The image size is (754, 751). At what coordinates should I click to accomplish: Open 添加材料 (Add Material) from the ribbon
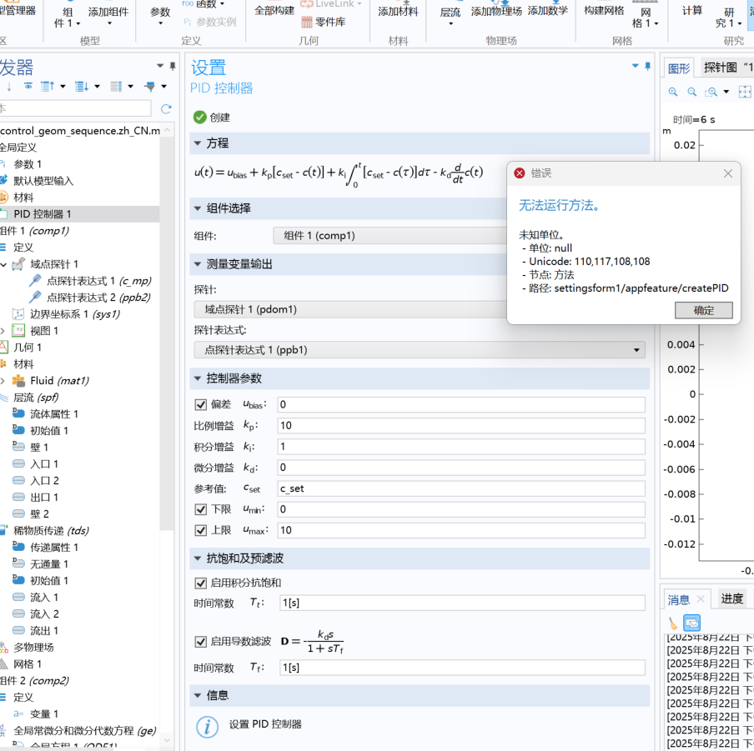click(x=398, y=12)
